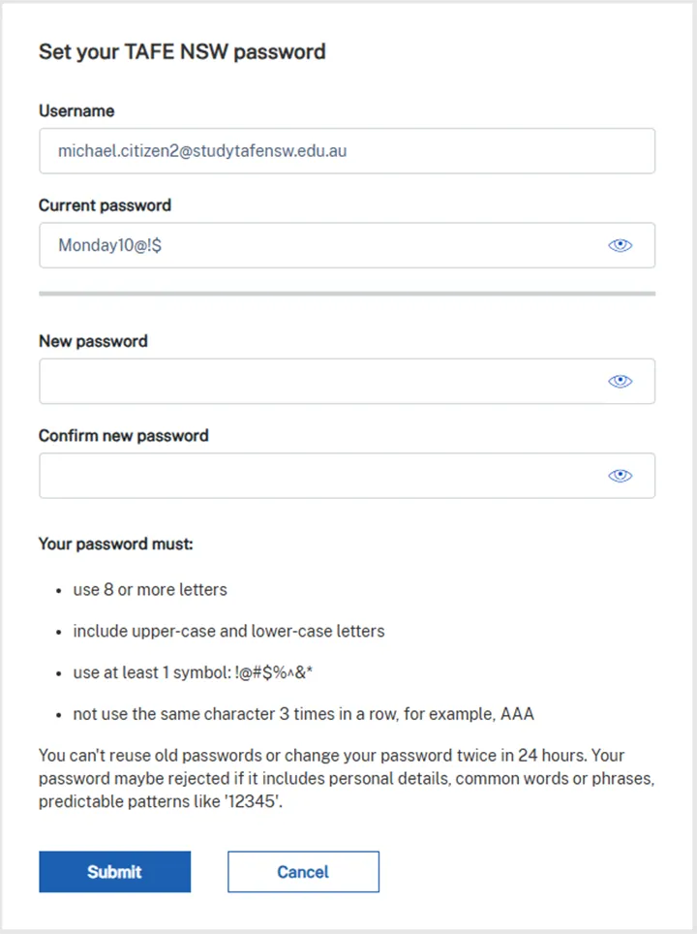Click the paragraph about reusing old passwords
Screen dimensions: 697x934
click(x=347, y=778)
